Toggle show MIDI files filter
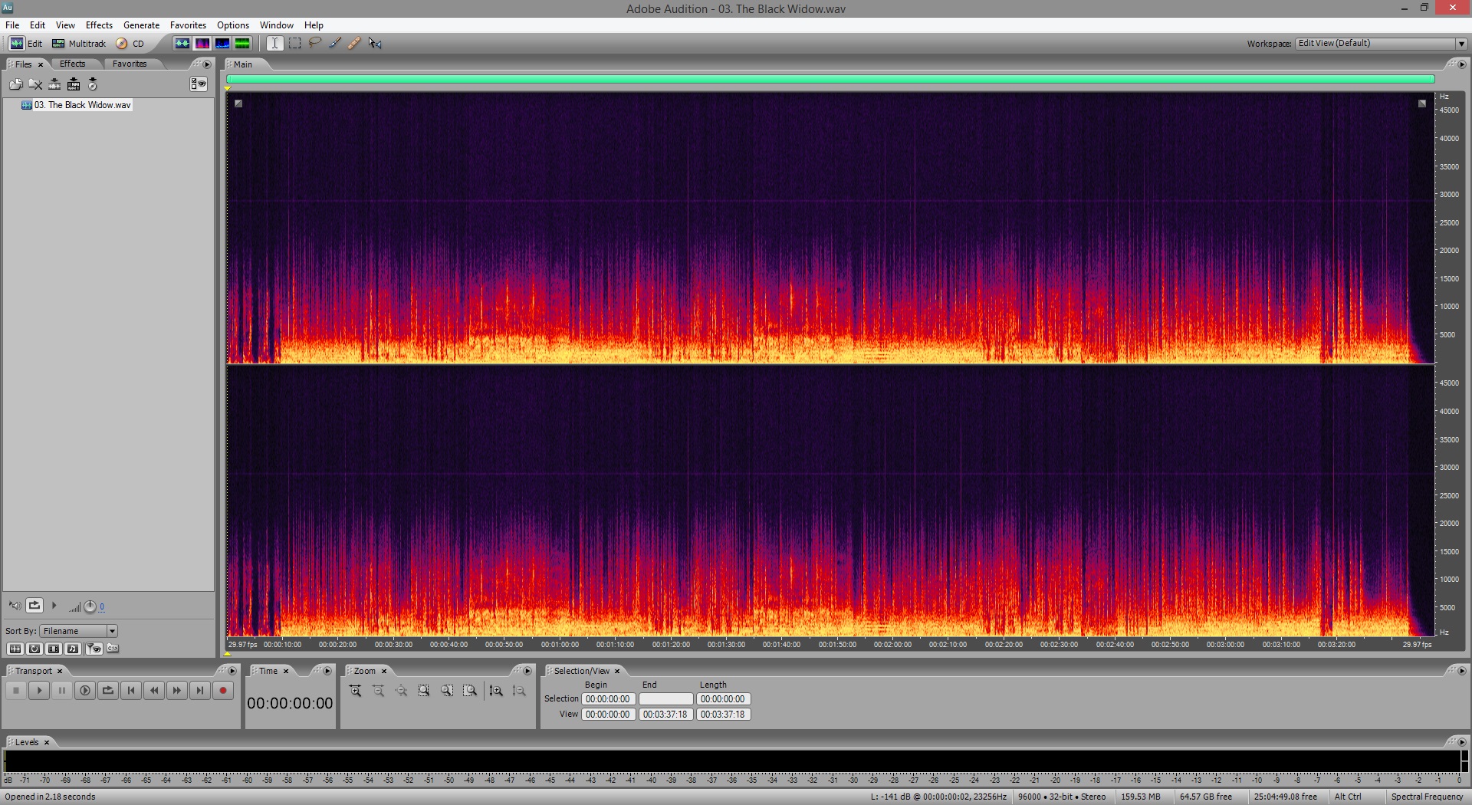Screen dimensions: 1472x805 (x=73, y=649)
